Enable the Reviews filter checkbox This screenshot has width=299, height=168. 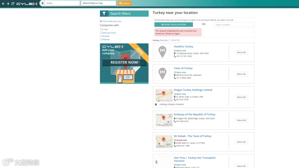pyautogui.click(x=101, y=36)
